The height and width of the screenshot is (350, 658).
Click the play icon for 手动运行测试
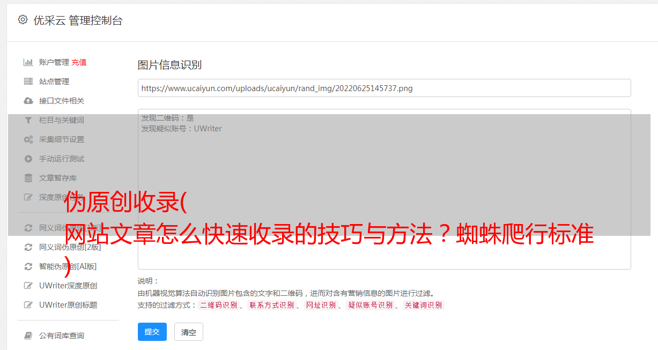click(x=28, y=159)
